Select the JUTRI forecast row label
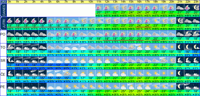The height and width of the screenshot is (96, 200). (x=3, y=24)
